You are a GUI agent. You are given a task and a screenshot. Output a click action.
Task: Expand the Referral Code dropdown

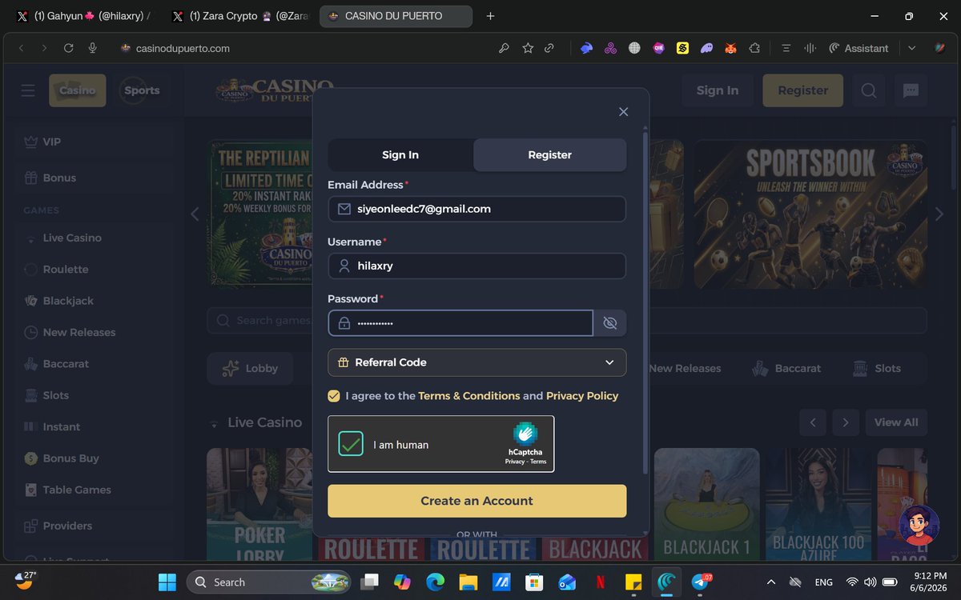[476, 362]
